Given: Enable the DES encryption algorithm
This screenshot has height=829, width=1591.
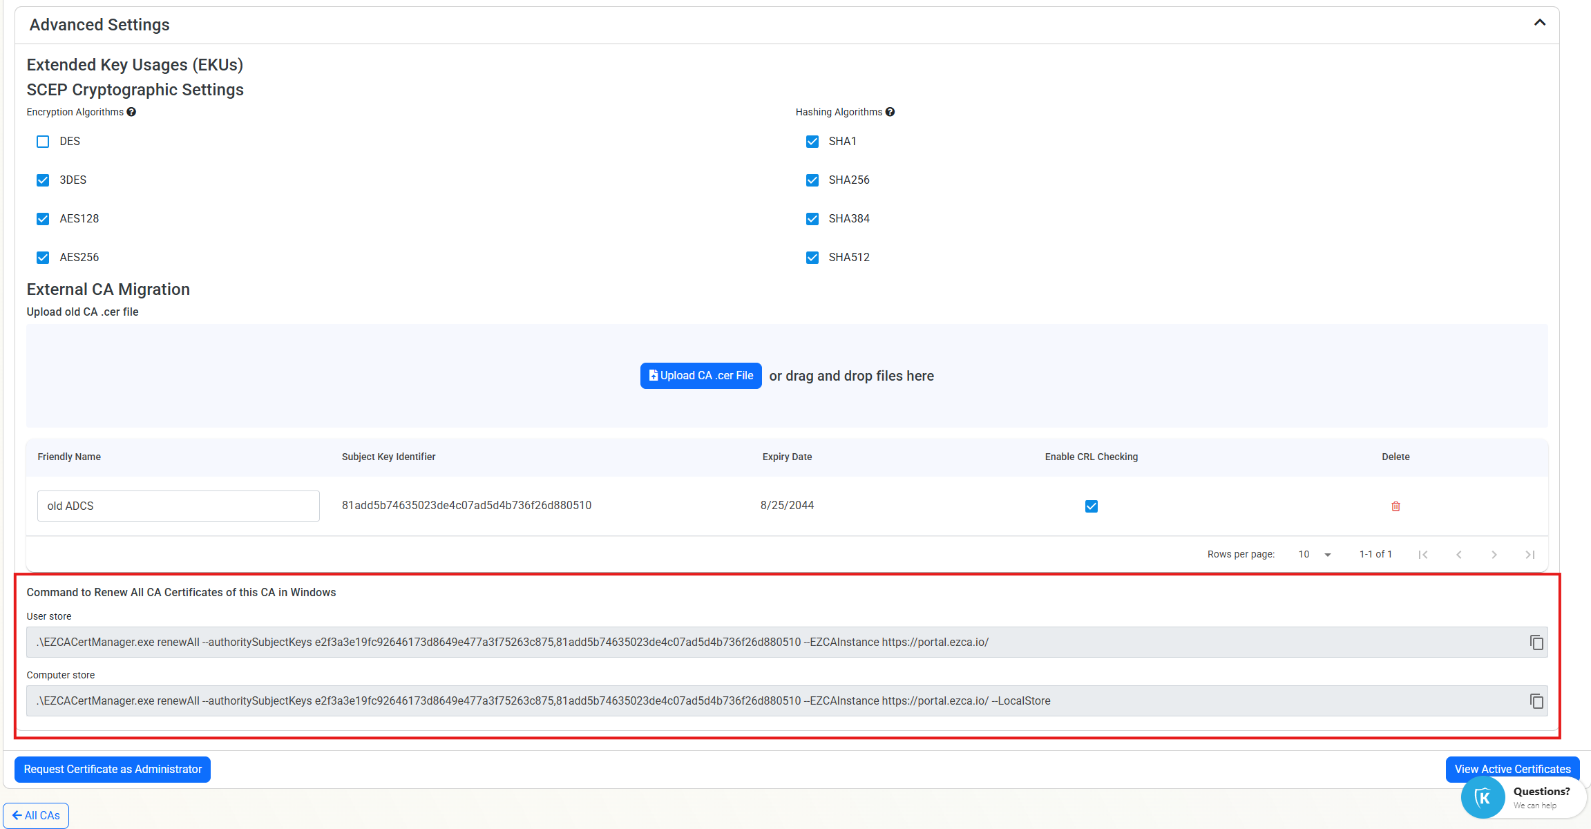Looking at the screenshot, I should pyautogui.click(x=43, y=141).
